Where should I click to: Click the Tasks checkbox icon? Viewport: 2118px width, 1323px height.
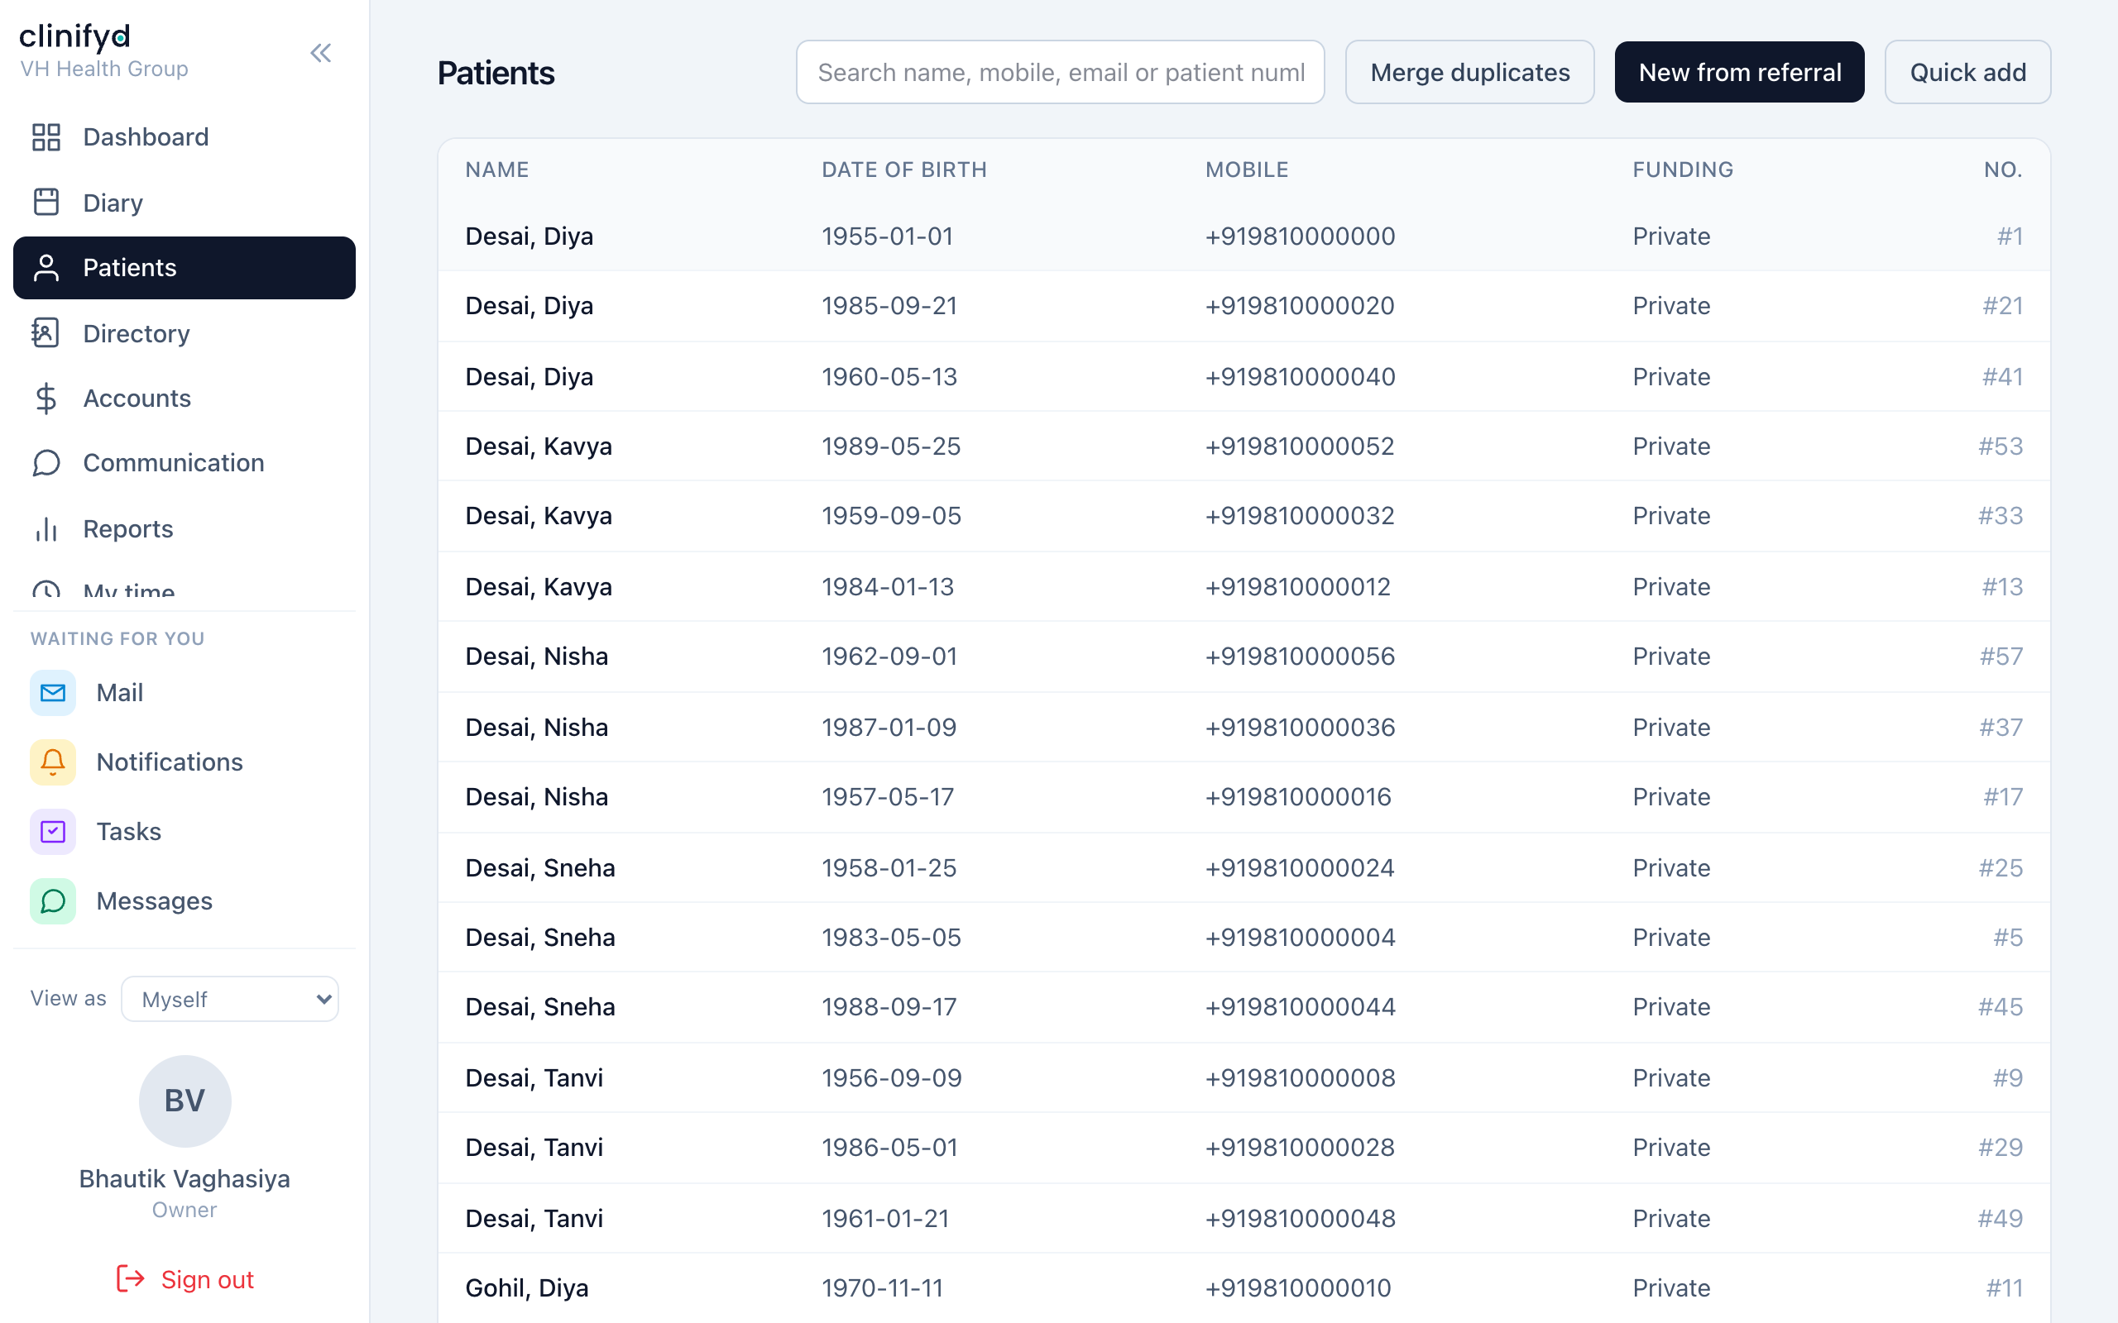[52, 831]
